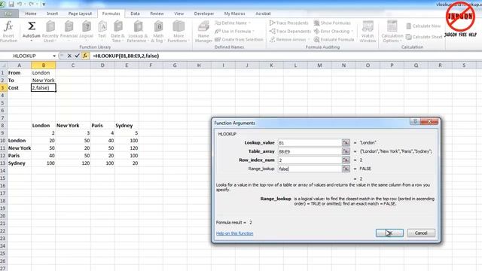Click Save icon in Quick Access Toolbar
Viewport: 482px width, 271px height.
[x=11, y=4]
